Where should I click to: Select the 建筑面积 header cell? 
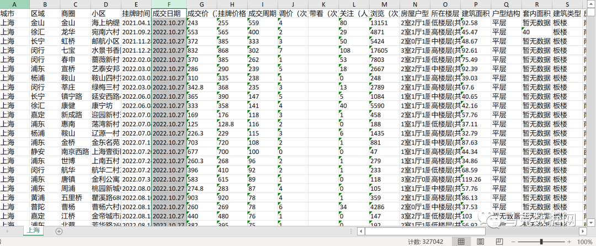coord(476,13)
